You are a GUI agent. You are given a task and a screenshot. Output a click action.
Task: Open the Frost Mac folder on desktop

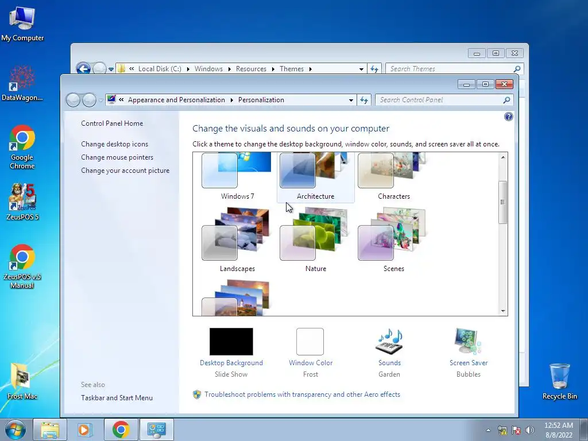[22, 381]
